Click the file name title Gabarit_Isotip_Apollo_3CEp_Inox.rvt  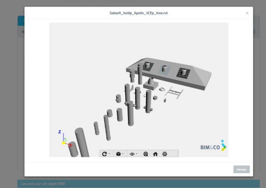coord(139,13)
